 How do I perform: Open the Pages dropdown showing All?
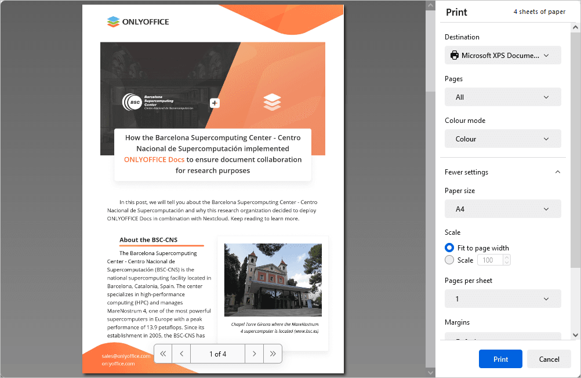(x=503, y=97)
